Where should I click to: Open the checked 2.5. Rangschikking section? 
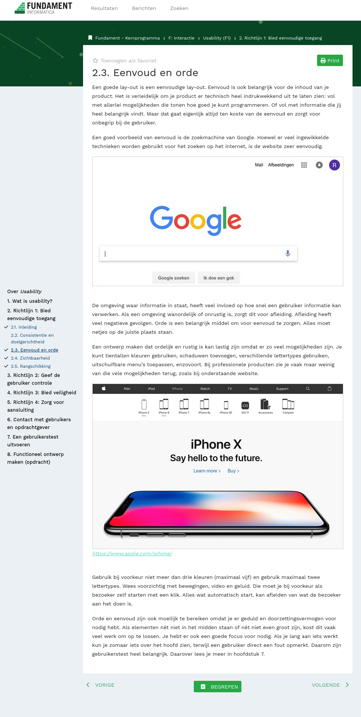coord(31,366)
